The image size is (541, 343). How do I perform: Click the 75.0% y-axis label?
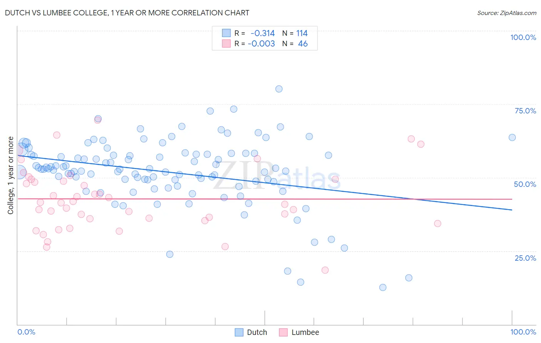click(526, 111)
